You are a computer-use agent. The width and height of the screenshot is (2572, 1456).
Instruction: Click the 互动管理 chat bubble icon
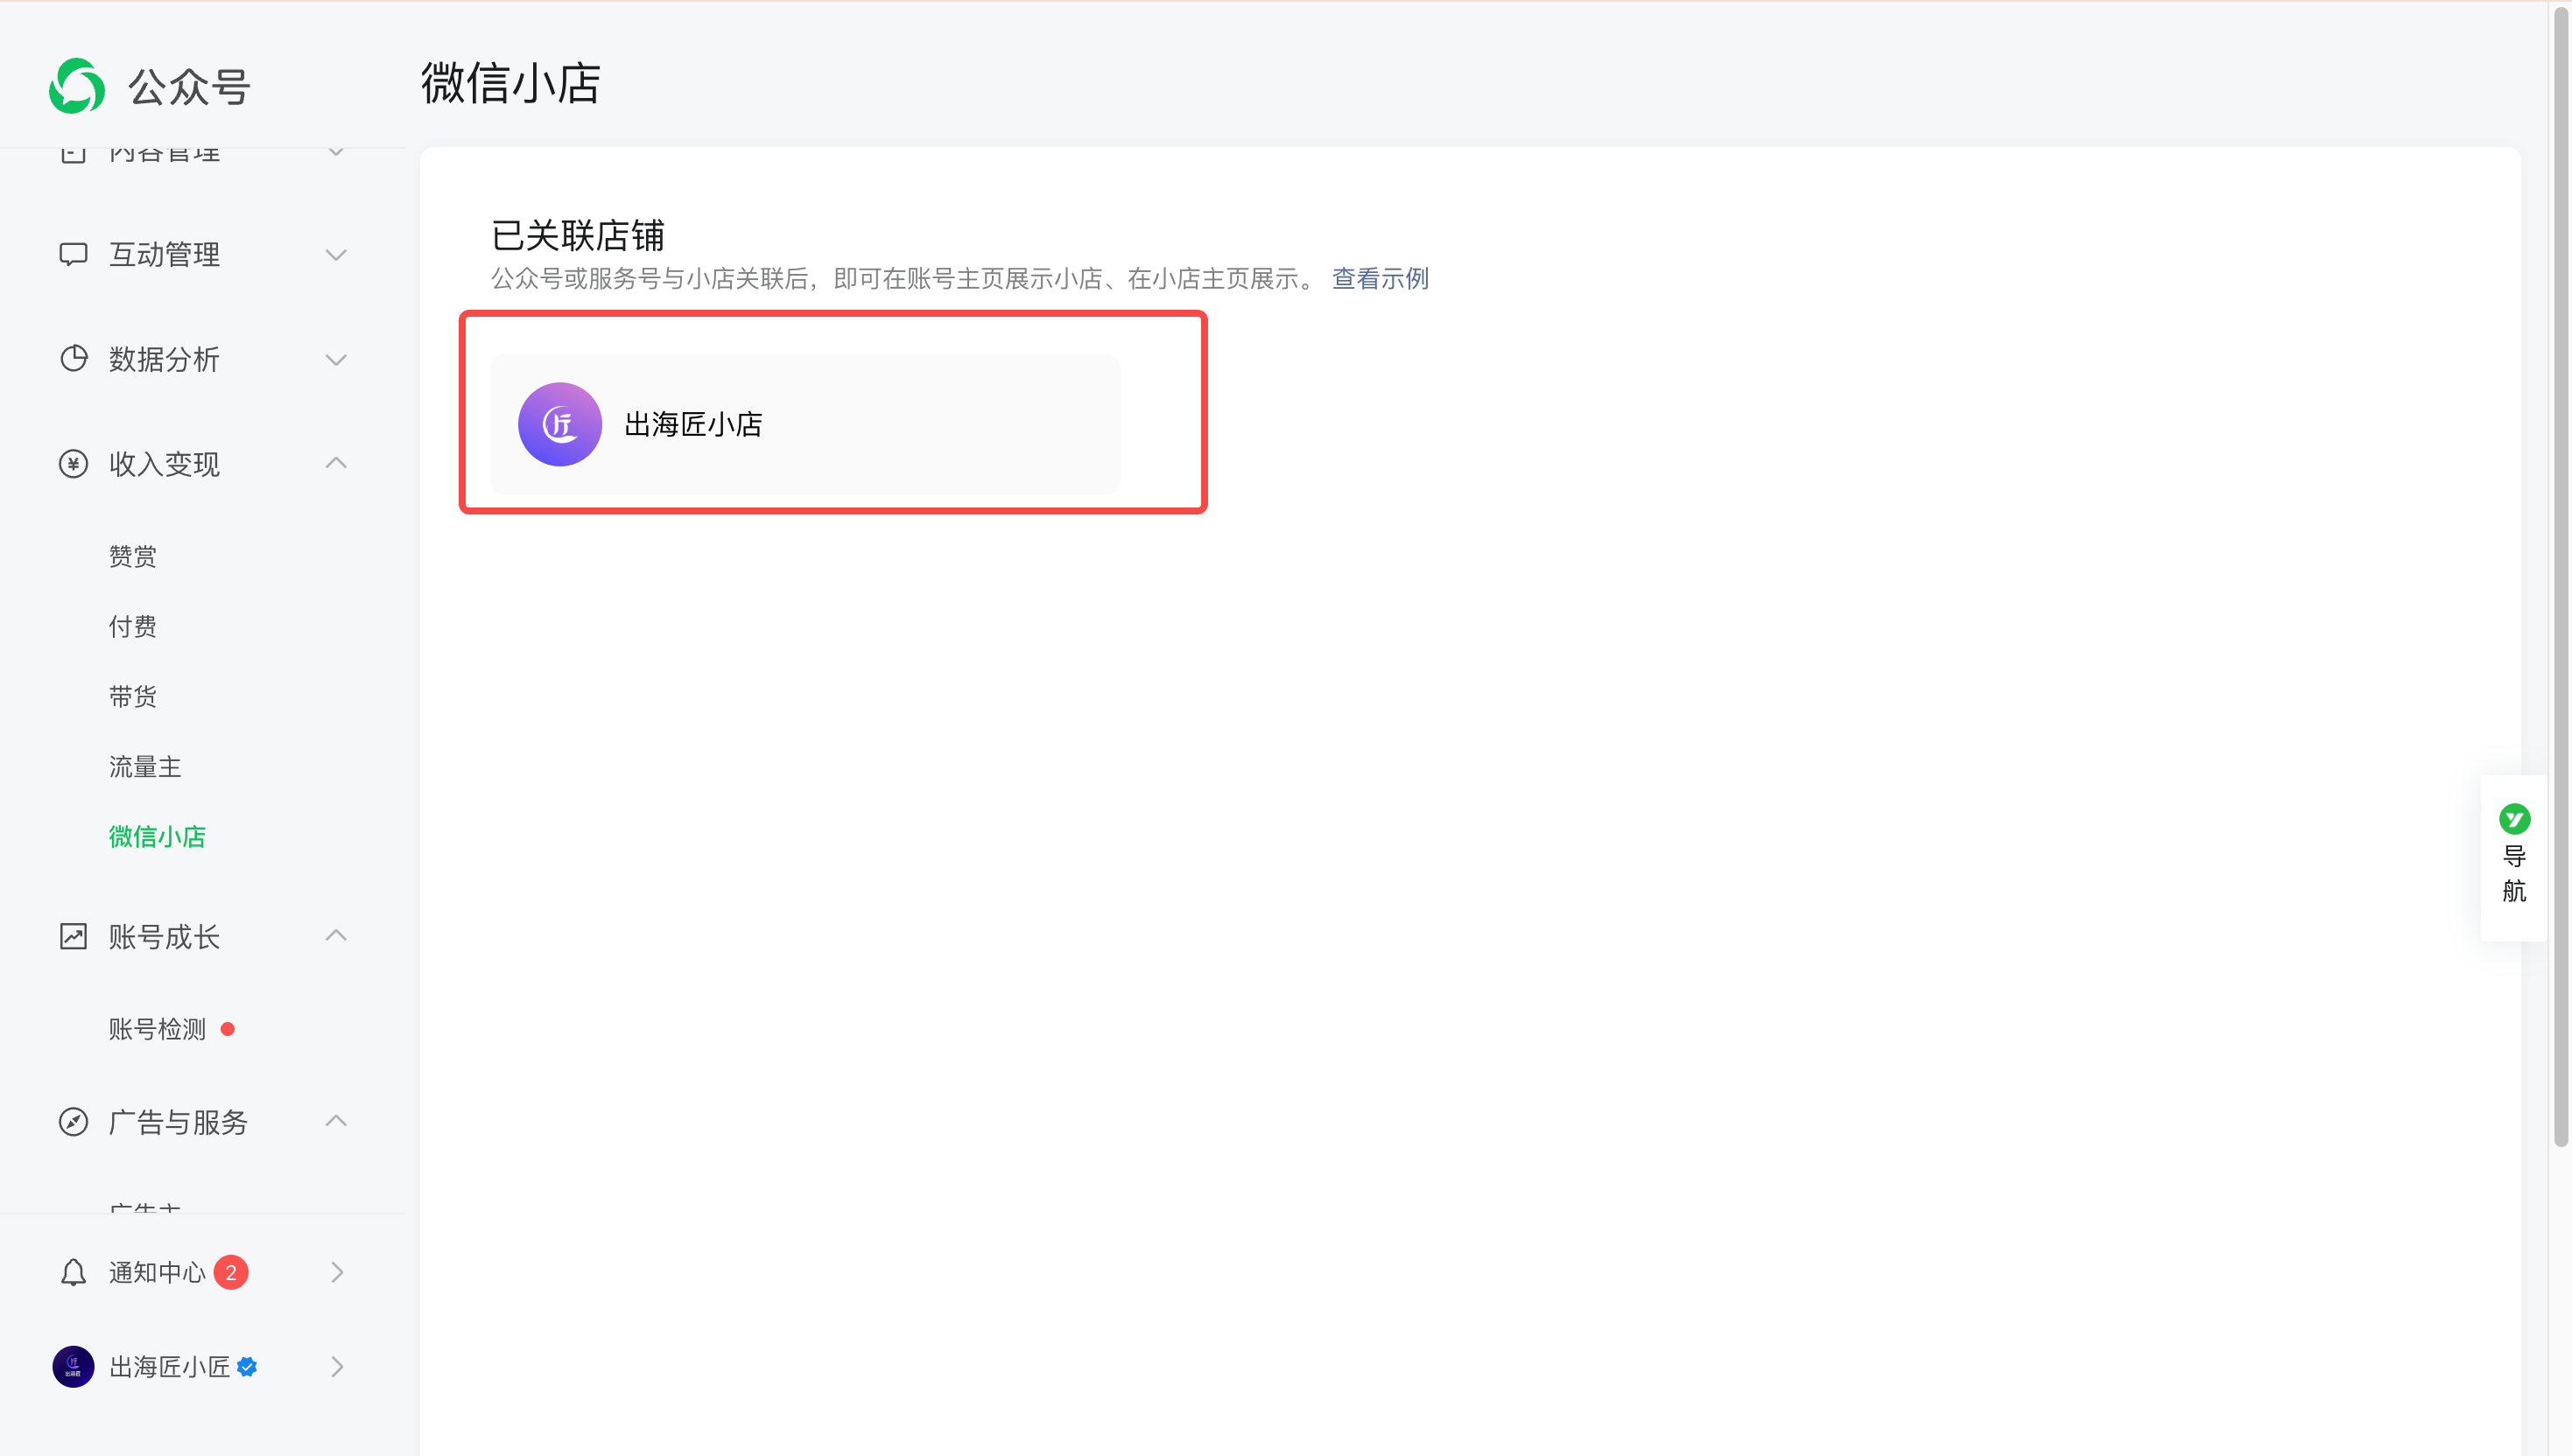tap(73, 254)
